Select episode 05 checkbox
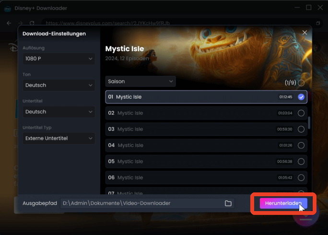The width and height of the screenshot is (328, 235). tap(301, 161)
